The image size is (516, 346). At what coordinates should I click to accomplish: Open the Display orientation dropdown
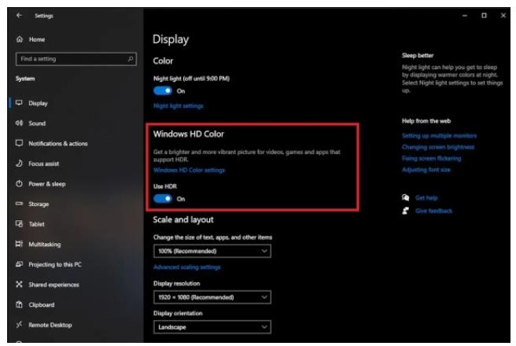(212, 327)
